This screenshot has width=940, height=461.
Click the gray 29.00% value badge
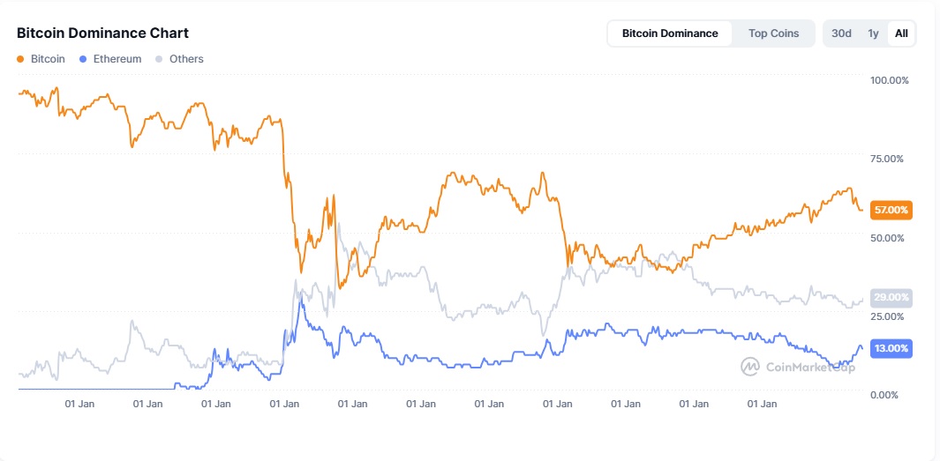click(891, 298)
